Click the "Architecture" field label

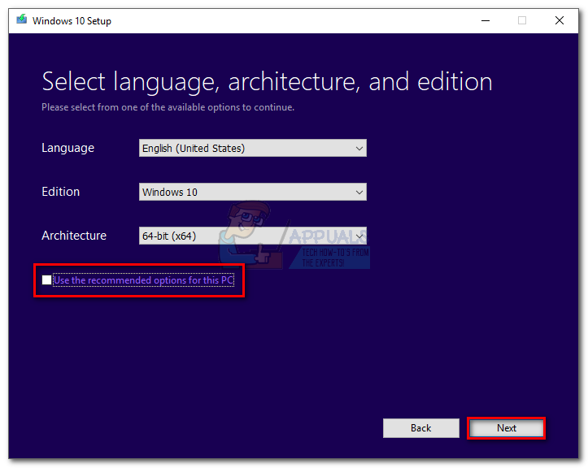click(x=74, y=236)
